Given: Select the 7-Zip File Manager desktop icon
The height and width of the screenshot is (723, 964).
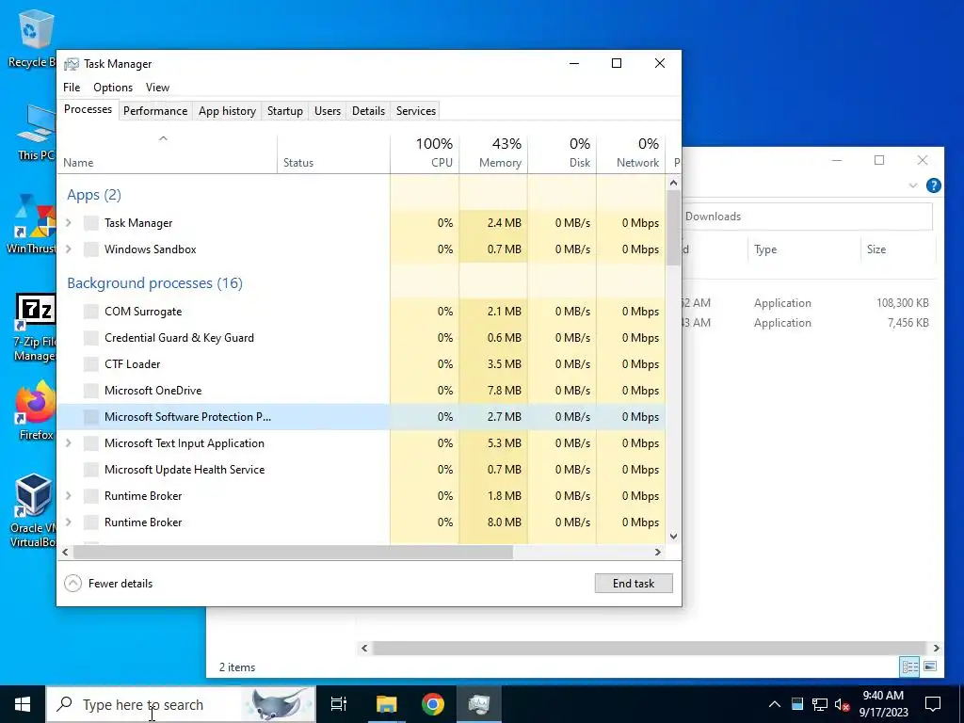Looking at the screenshot, I should (x=35, y=328).
